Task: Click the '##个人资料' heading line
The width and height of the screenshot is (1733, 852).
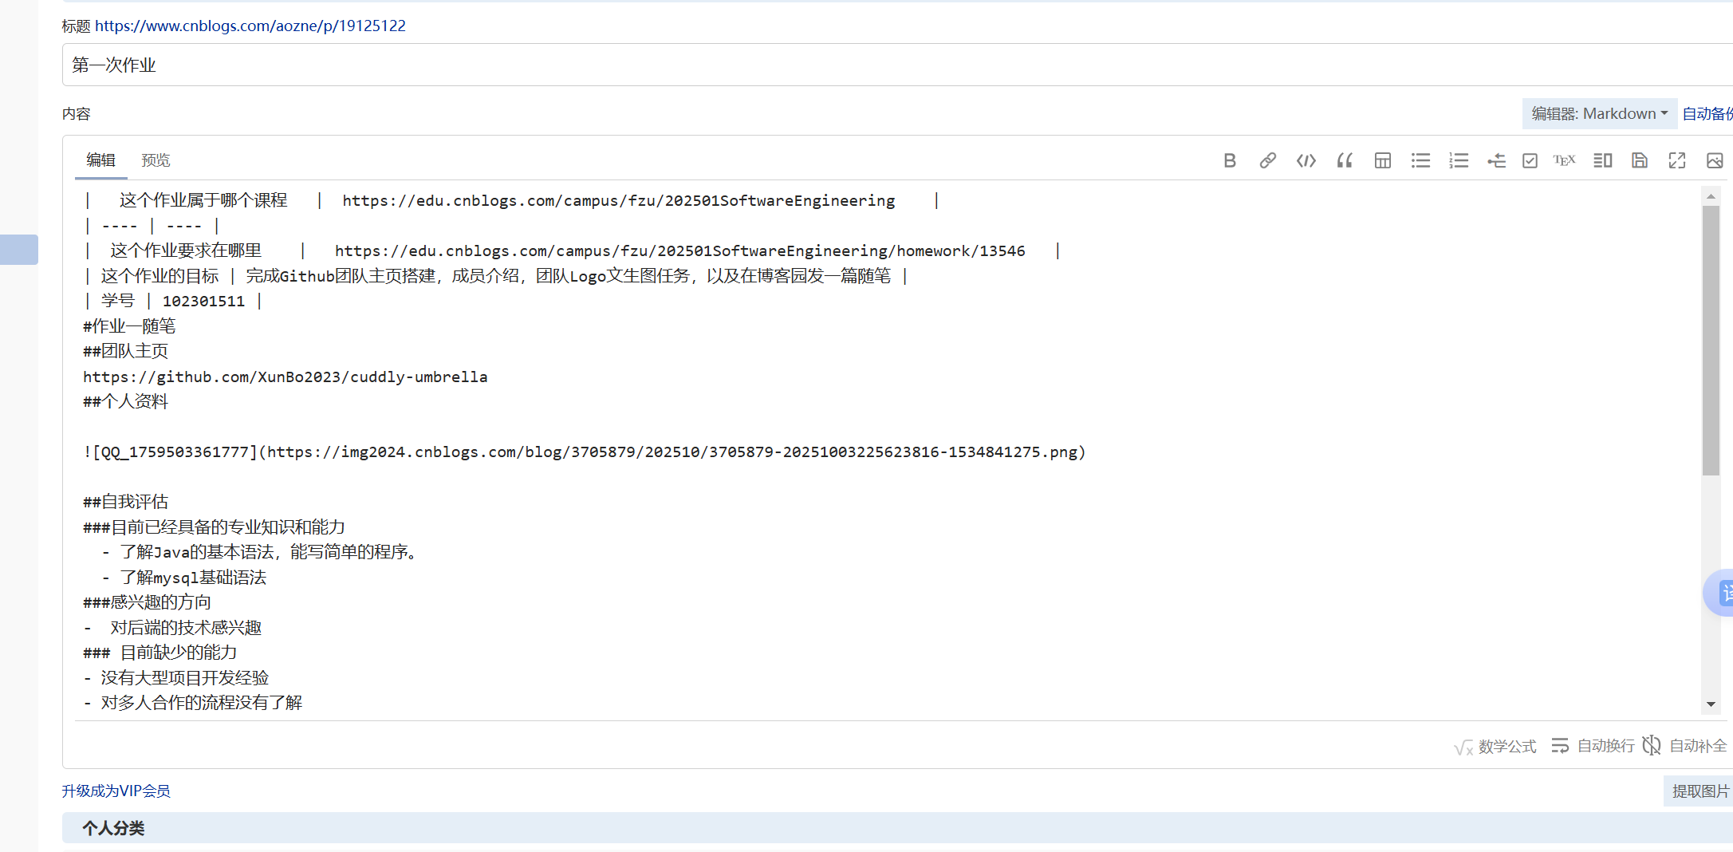Action: click(125, 401)
